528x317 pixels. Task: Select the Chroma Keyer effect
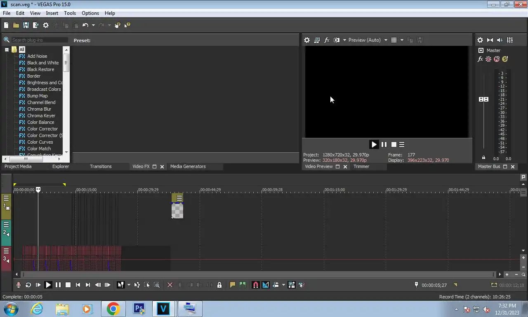[41, 116]
